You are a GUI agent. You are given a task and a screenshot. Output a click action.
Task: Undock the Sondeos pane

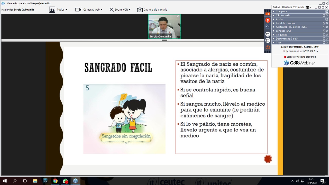[x=324, y=31]
